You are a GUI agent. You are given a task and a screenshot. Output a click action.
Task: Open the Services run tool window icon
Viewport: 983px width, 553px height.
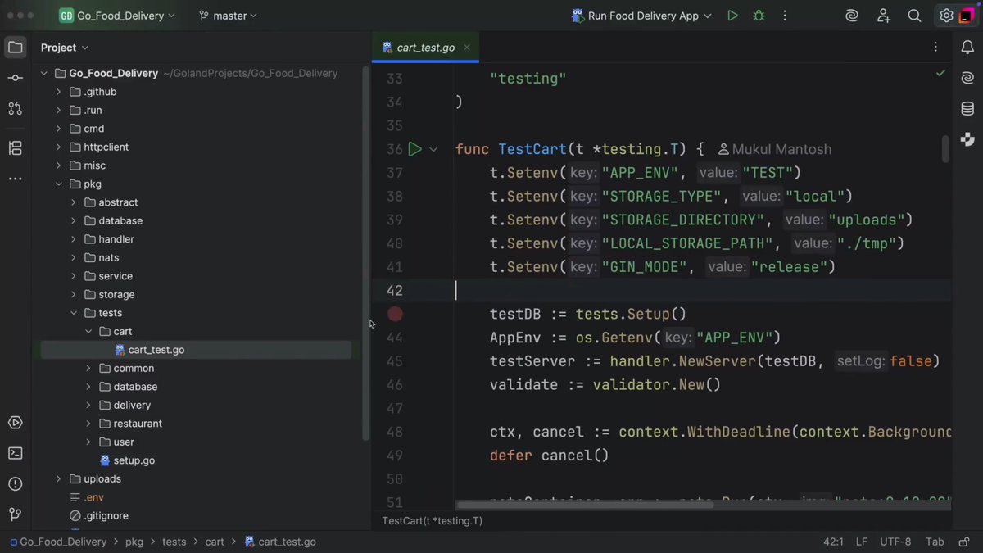coord(16,423)
